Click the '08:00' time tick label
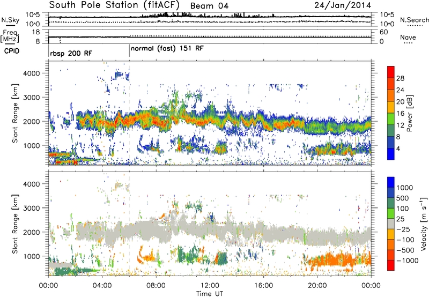The height and width of the screenshot is (297, 429). click(156, 286)
